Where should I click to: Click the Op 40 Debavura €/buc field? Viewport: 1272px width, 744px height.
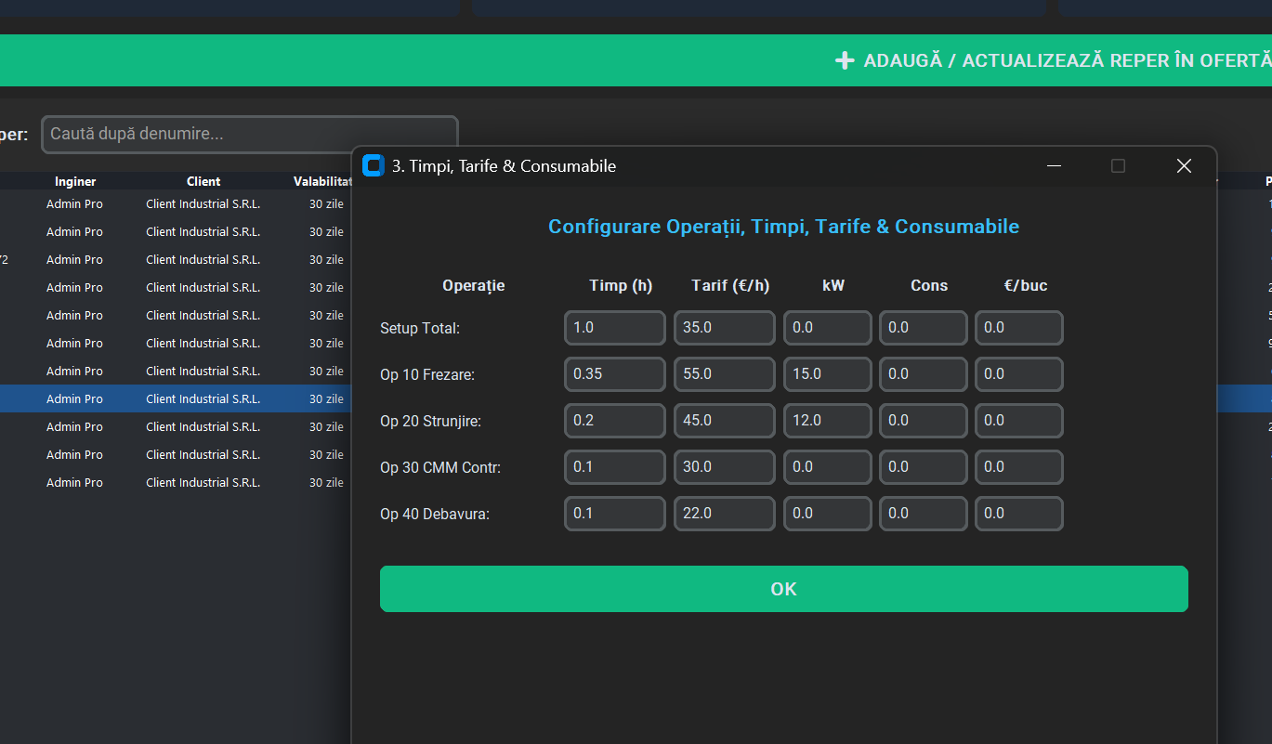1019,514
